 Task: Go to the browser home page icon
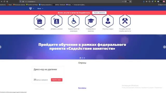point(7,2)
